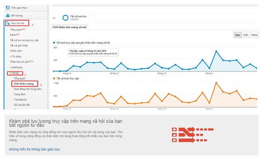Click orange legend dot for Tất cả lượt truy cập
Viewport: 264px width, 159px height.
click(54, 78)
